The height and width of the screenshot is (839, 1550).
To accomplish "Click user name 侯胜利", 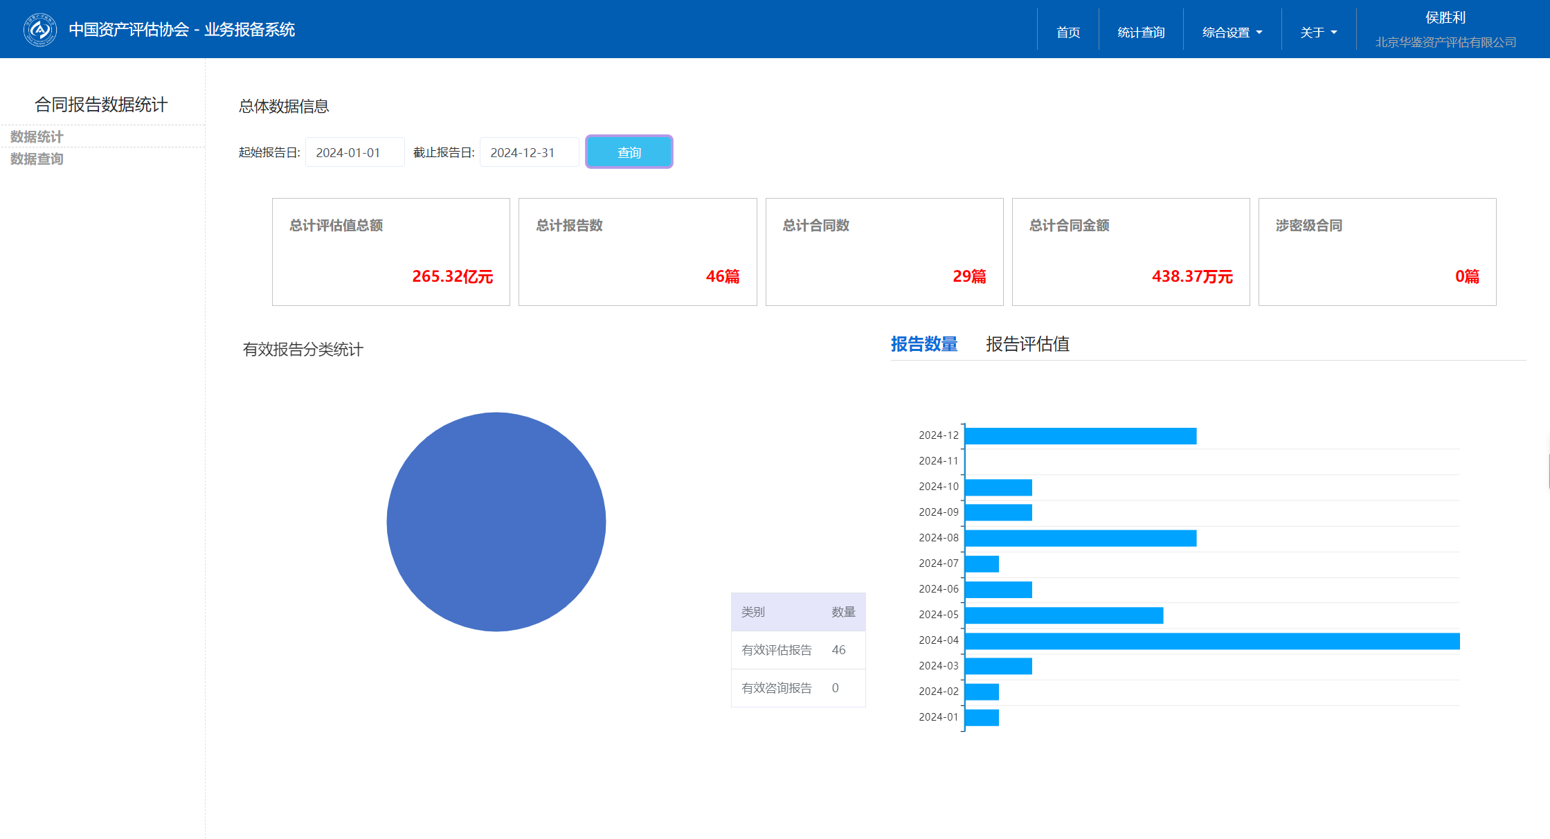I will click(x=1445, y=18).
